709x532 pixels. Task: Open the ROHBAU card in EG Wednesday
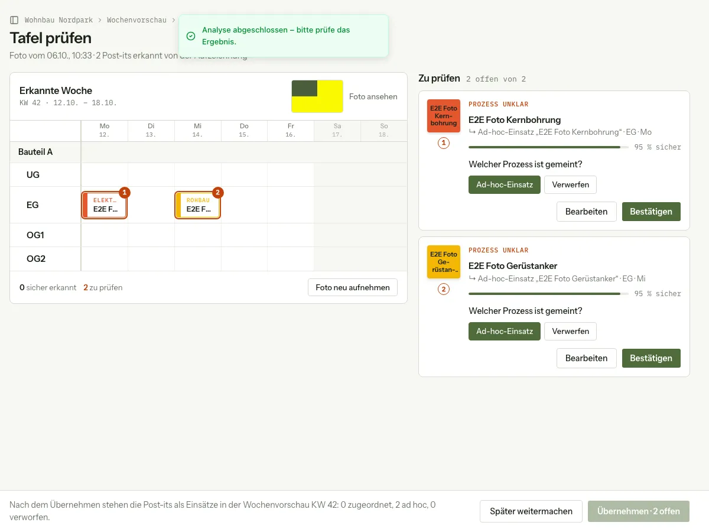[x=198, y=205]
